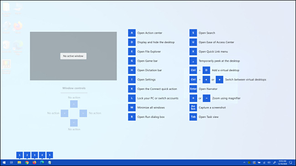Click the Tab key tile for Task view

[x=193, y=117]
